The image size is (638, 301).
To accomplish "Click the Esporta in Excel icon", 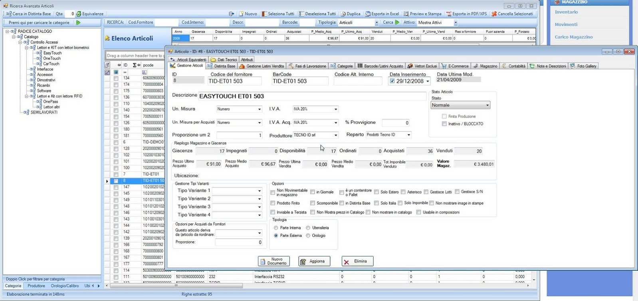I will pyautogui.click(x=368, y=14).
